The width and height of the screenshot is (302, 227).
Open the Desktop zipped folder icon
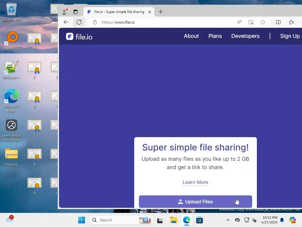pos(12,157)
